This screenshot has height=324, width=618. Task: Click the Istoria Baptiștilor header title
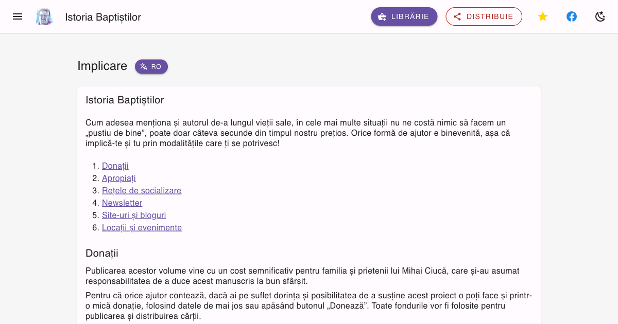coord(103,17)
